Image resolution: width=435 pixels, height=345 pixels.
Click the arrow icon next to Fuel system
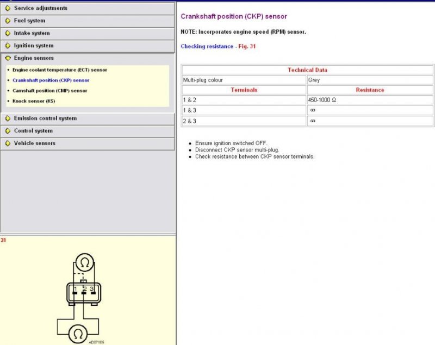click(8, 21)
